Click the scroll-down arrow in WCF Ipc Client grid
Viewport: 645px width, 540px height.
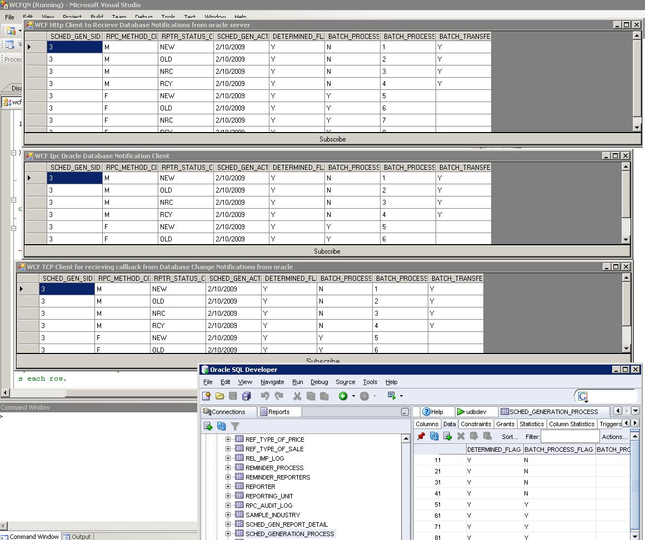(x=626, y=240)
